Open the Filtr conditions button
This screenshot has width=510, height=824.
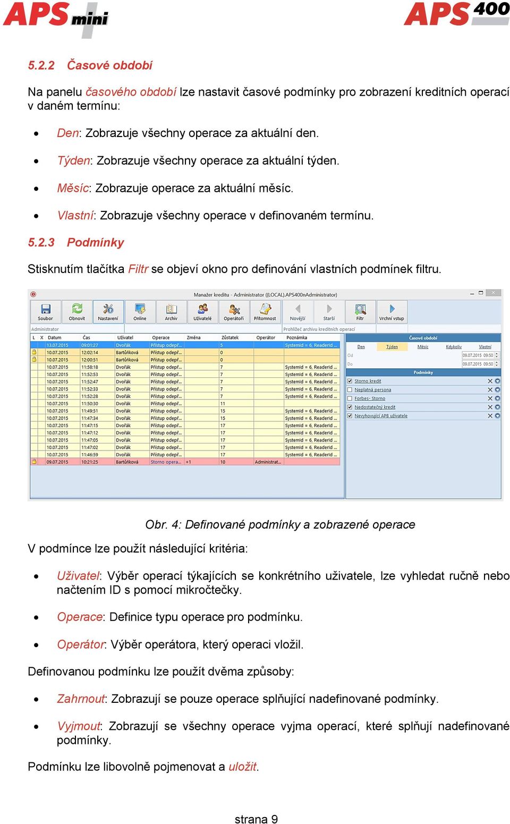click(x=360, y=312)
